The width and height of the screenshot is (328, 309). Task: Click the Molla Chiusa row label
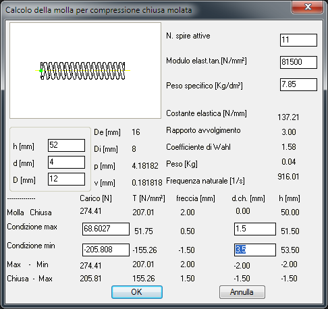[x=29, y=213]
